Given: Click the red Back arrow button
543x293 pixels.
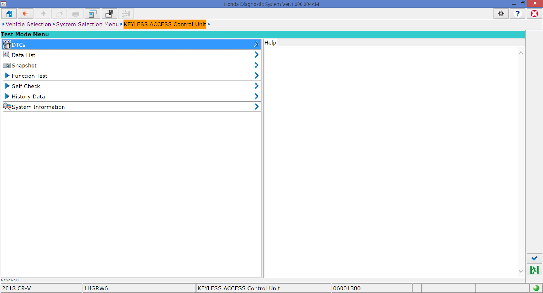Looking at the screenshot, I should [26, 14].
